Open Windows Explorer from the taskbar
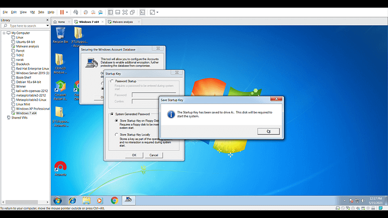The width and height of the screenshot is (388, 218). tap(86, 200)
